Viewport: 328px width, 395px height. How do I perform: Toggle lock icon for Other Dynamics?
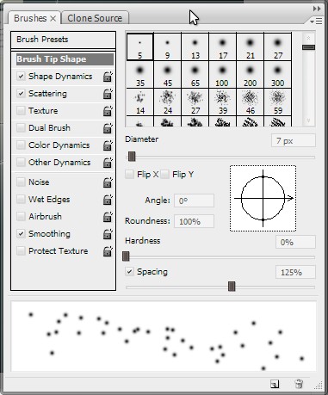(x=108, y=163)
